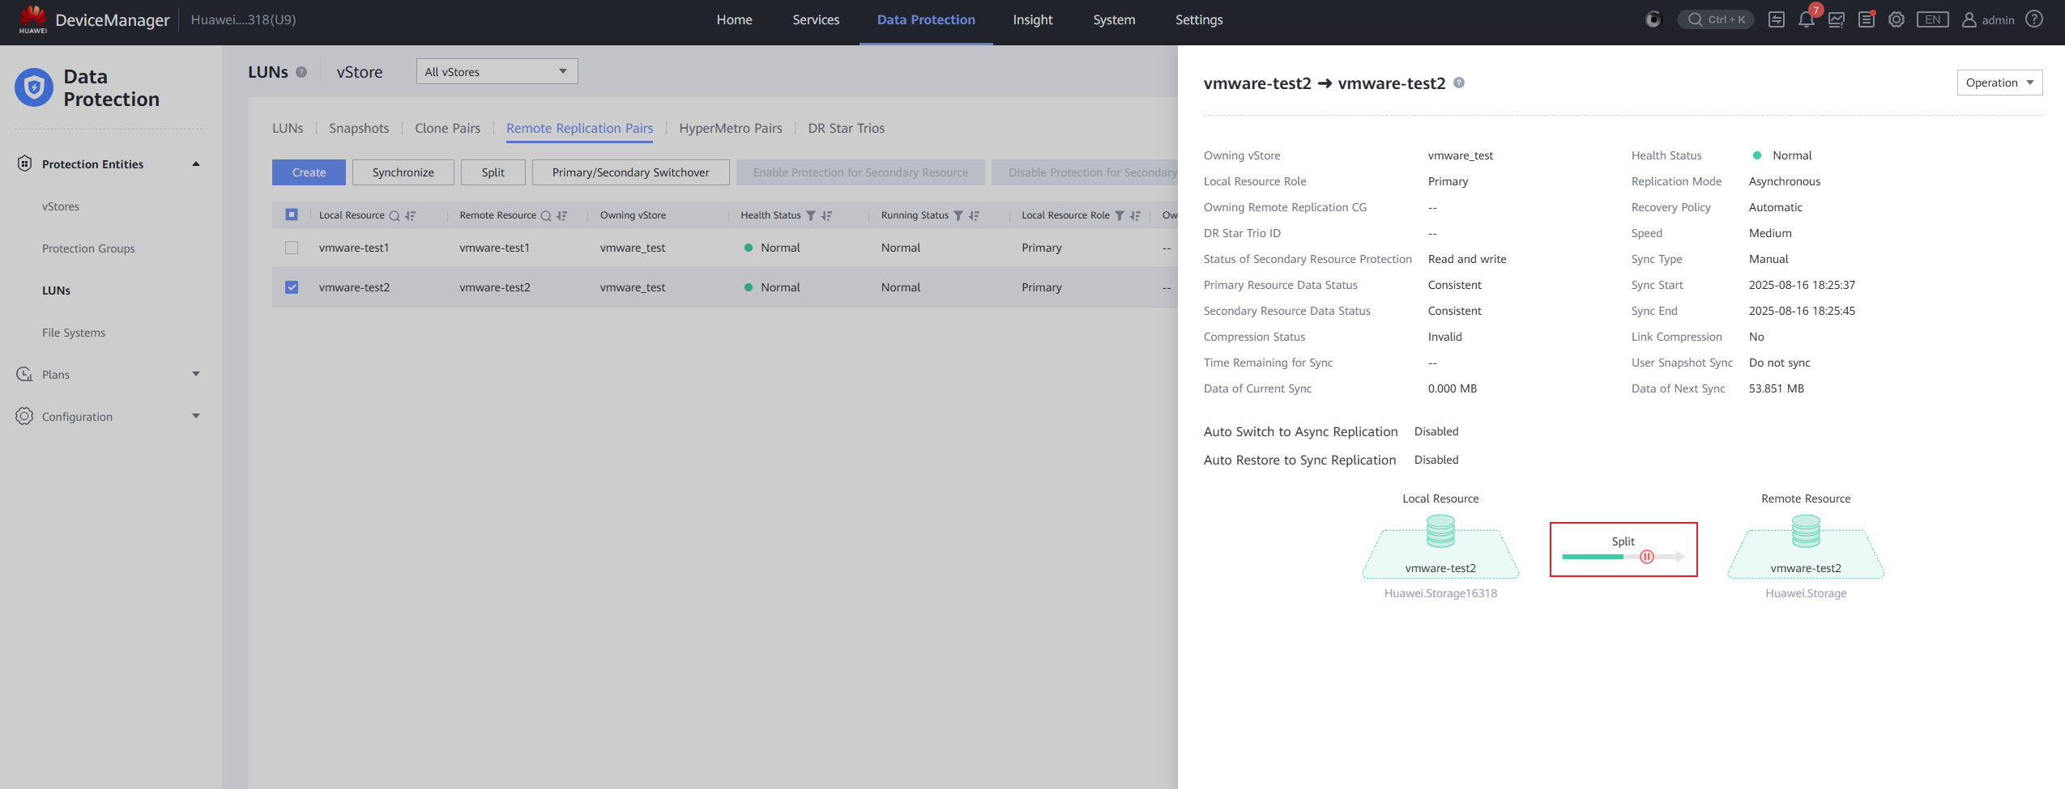
Task: Toggle the select-all checkbox in table header
Action: (x=292, y=214)
